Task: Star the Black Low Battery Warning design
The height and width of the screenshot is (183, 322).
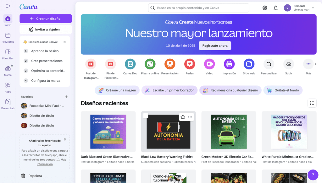Action: [x=183, y=117]
